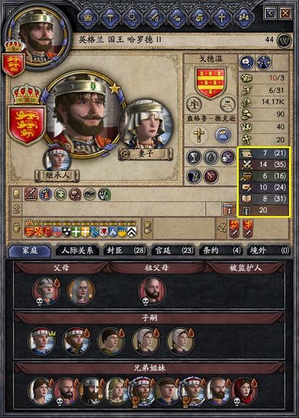Click the England red lion shield

click(27, 125)
